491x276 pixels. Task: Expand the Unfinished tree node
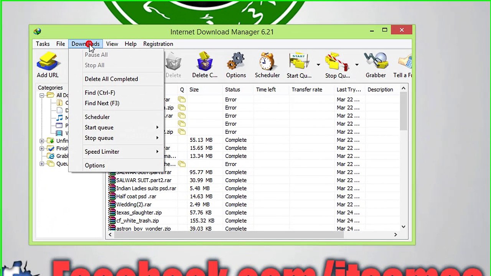tap(42, 141)
